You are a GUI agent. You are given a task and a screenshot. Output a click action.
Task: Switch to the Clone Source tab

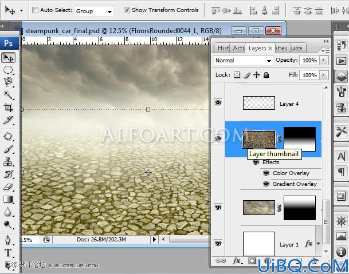[x=297, y=48]
